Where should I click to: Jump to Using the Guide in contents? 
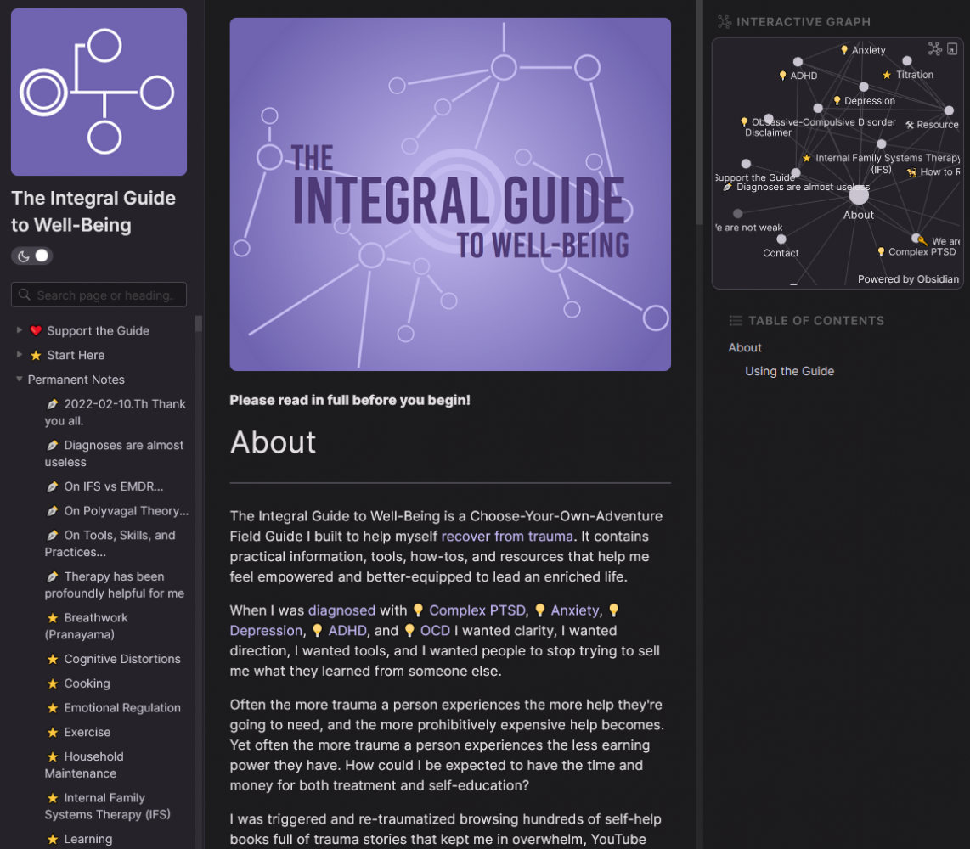(789, 371)
